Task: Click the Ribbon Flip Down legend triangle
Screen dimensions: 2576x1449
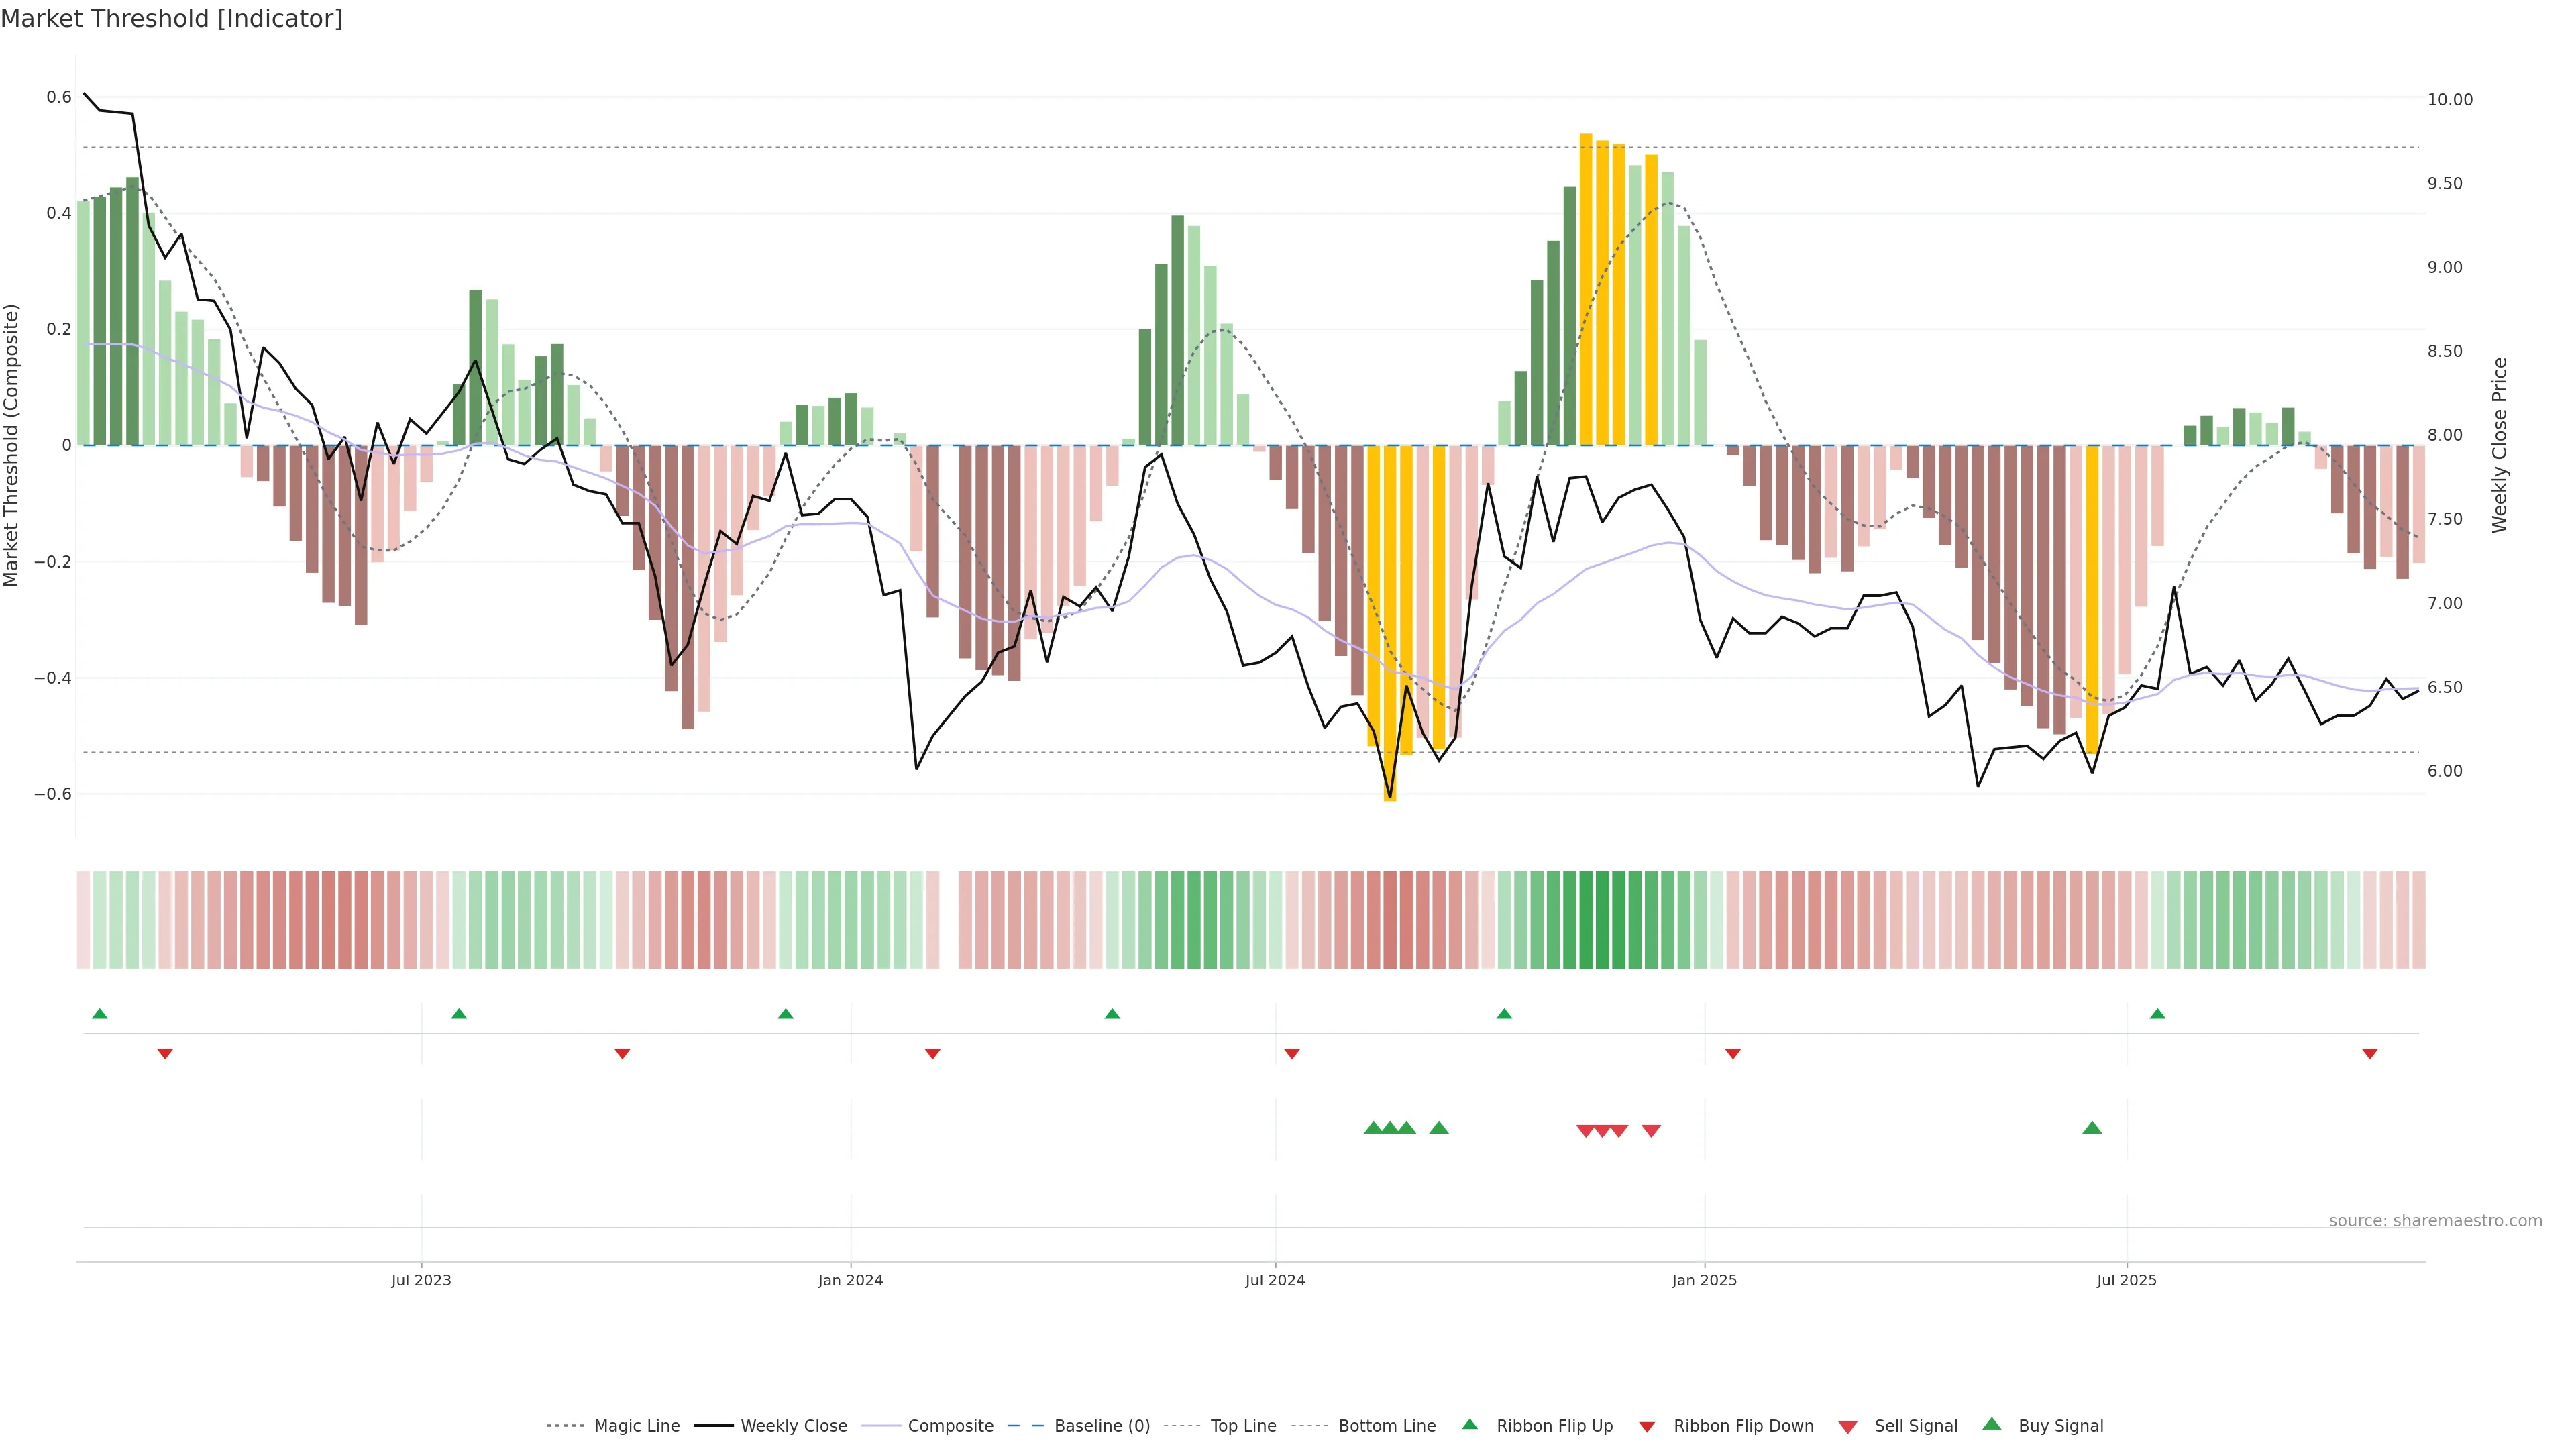Action: (1647, 1426)
